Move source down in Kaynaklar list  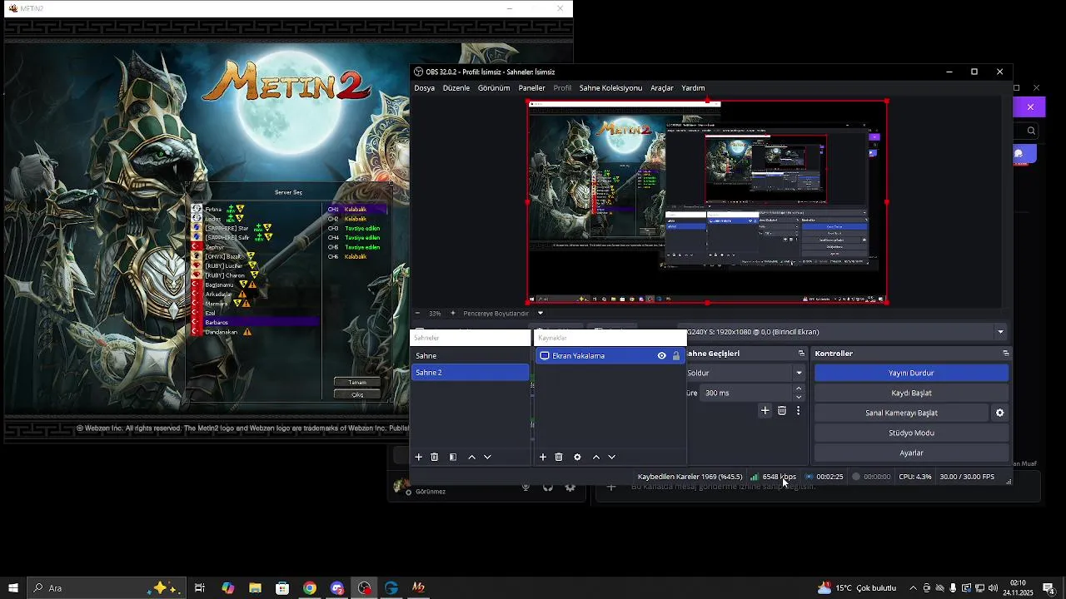pos(612,457)
